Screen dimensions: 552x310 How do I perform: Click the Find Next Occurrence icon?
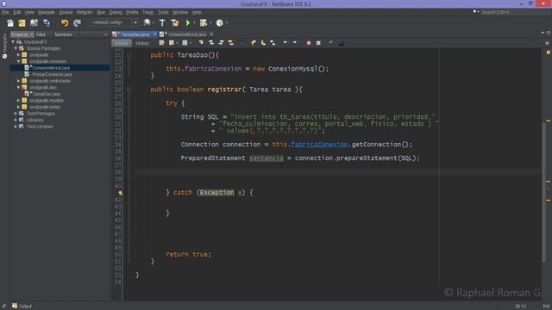tap(221, 43)
